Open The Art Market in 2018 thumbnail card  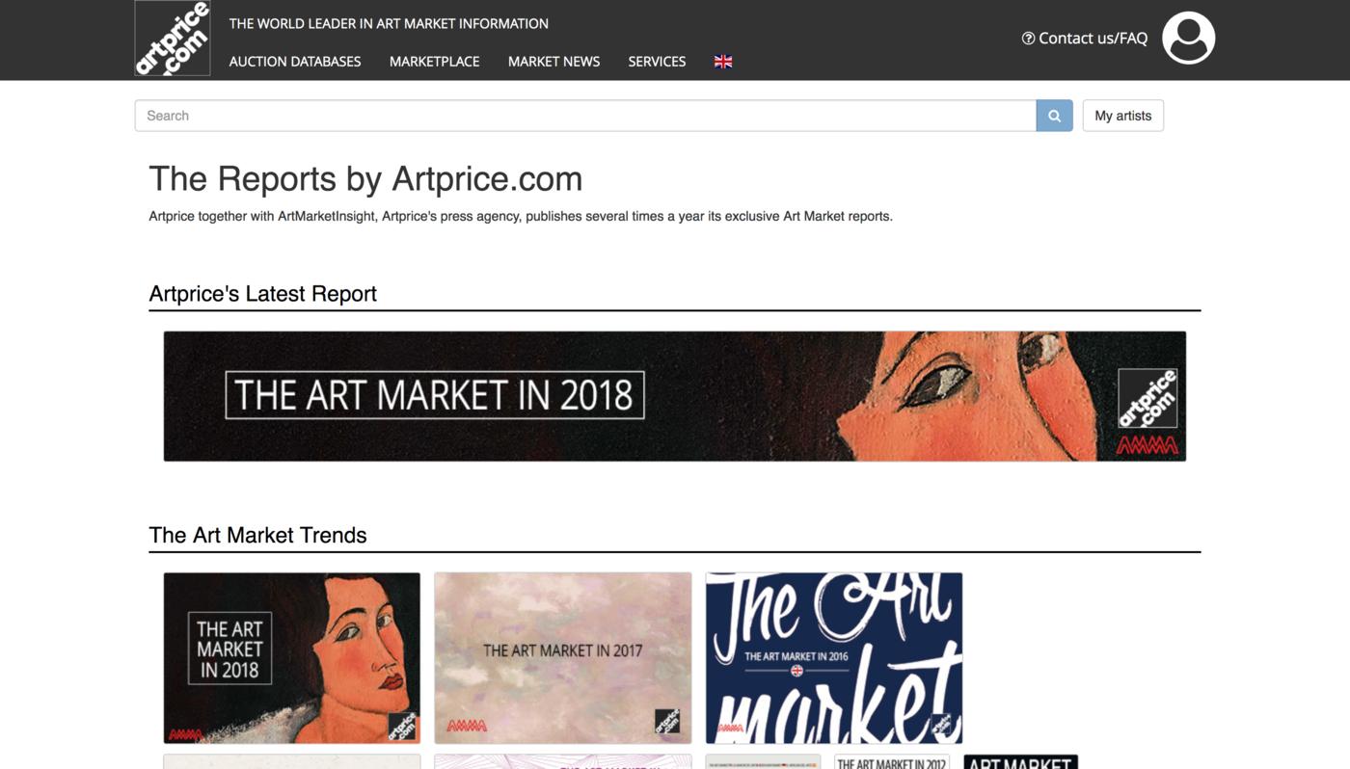click(292, 658)
